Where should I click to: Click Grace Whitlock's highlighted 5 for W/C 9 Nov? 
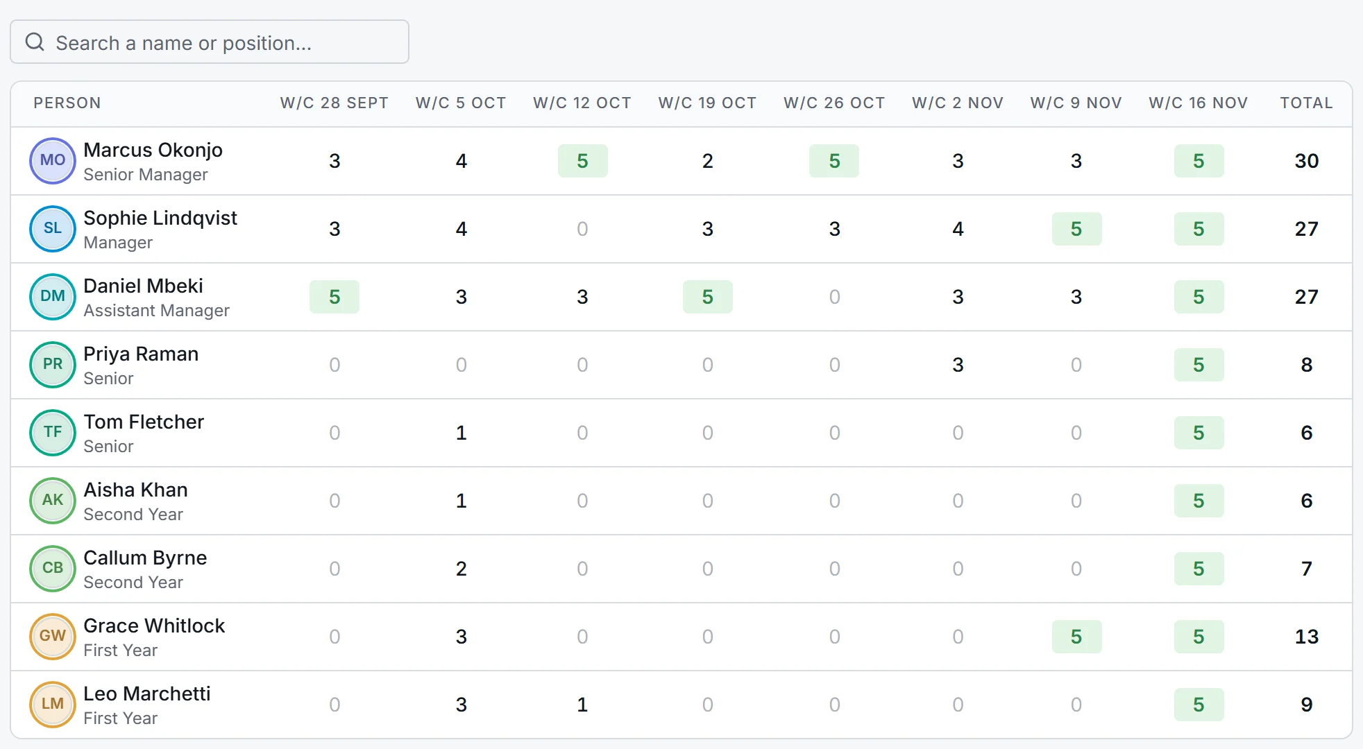click(x=1077, y=637)
